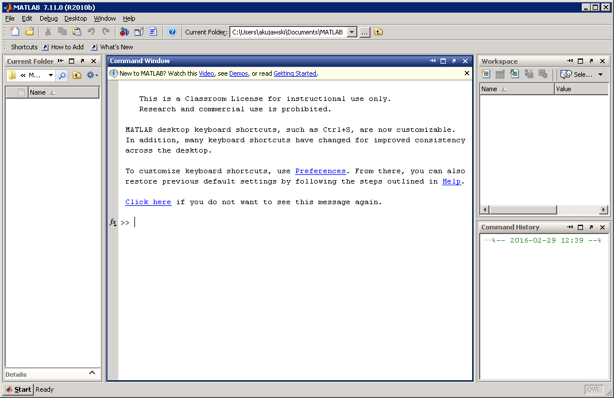Sort files by Name column in Current Folder

pyautogui.click(x=63, y=93)
